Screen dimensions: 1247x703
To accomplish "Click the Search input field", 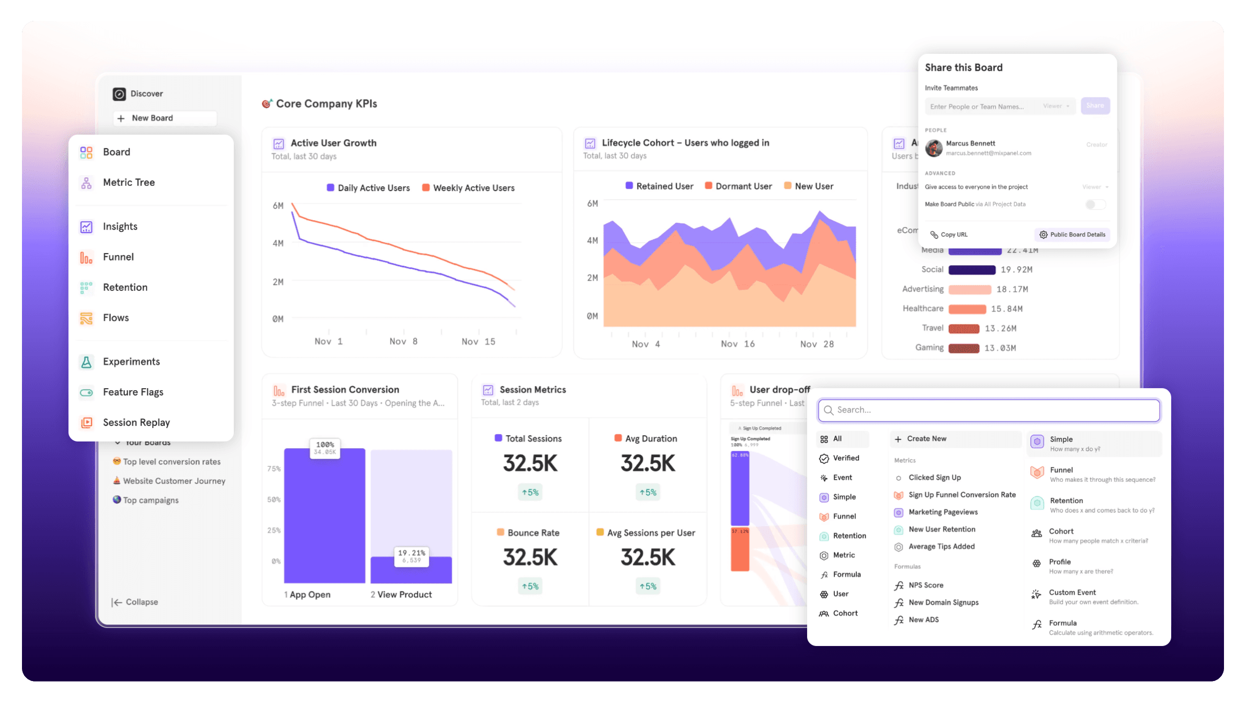I will 989,410.
